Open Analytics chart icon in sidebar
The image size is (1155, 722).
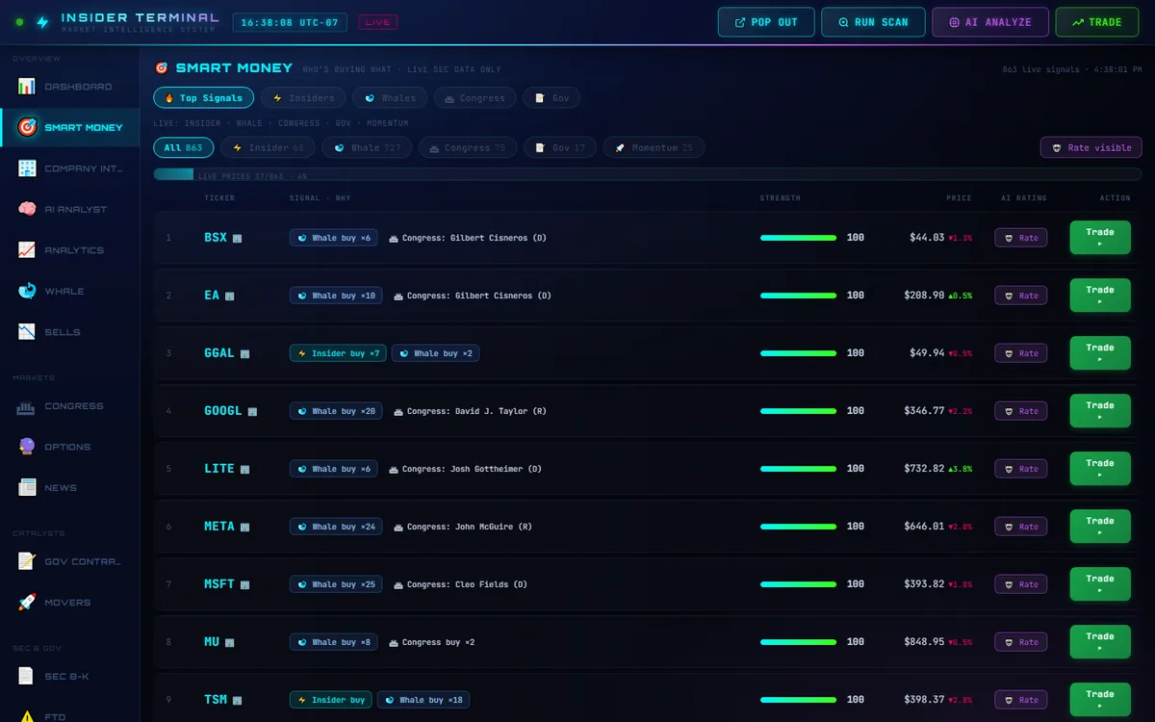[27, 250]
